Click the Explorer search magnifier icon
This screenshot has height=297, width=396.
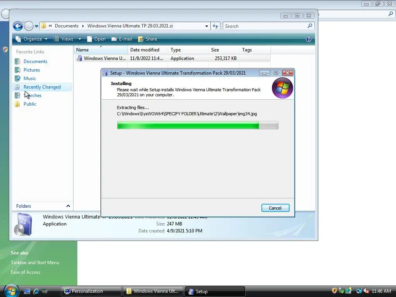point(310,26)
